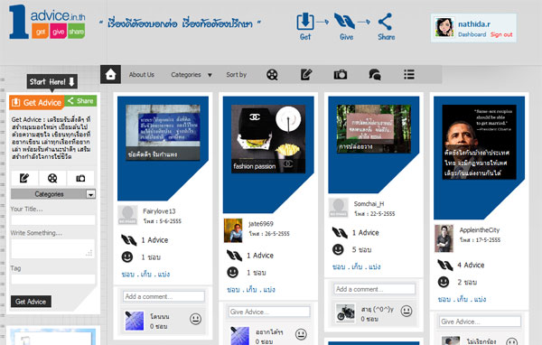This screenshot has width=542, height=345.
Task: Click Advice hands icon on Somchai_H post
Action: [340, 233]
